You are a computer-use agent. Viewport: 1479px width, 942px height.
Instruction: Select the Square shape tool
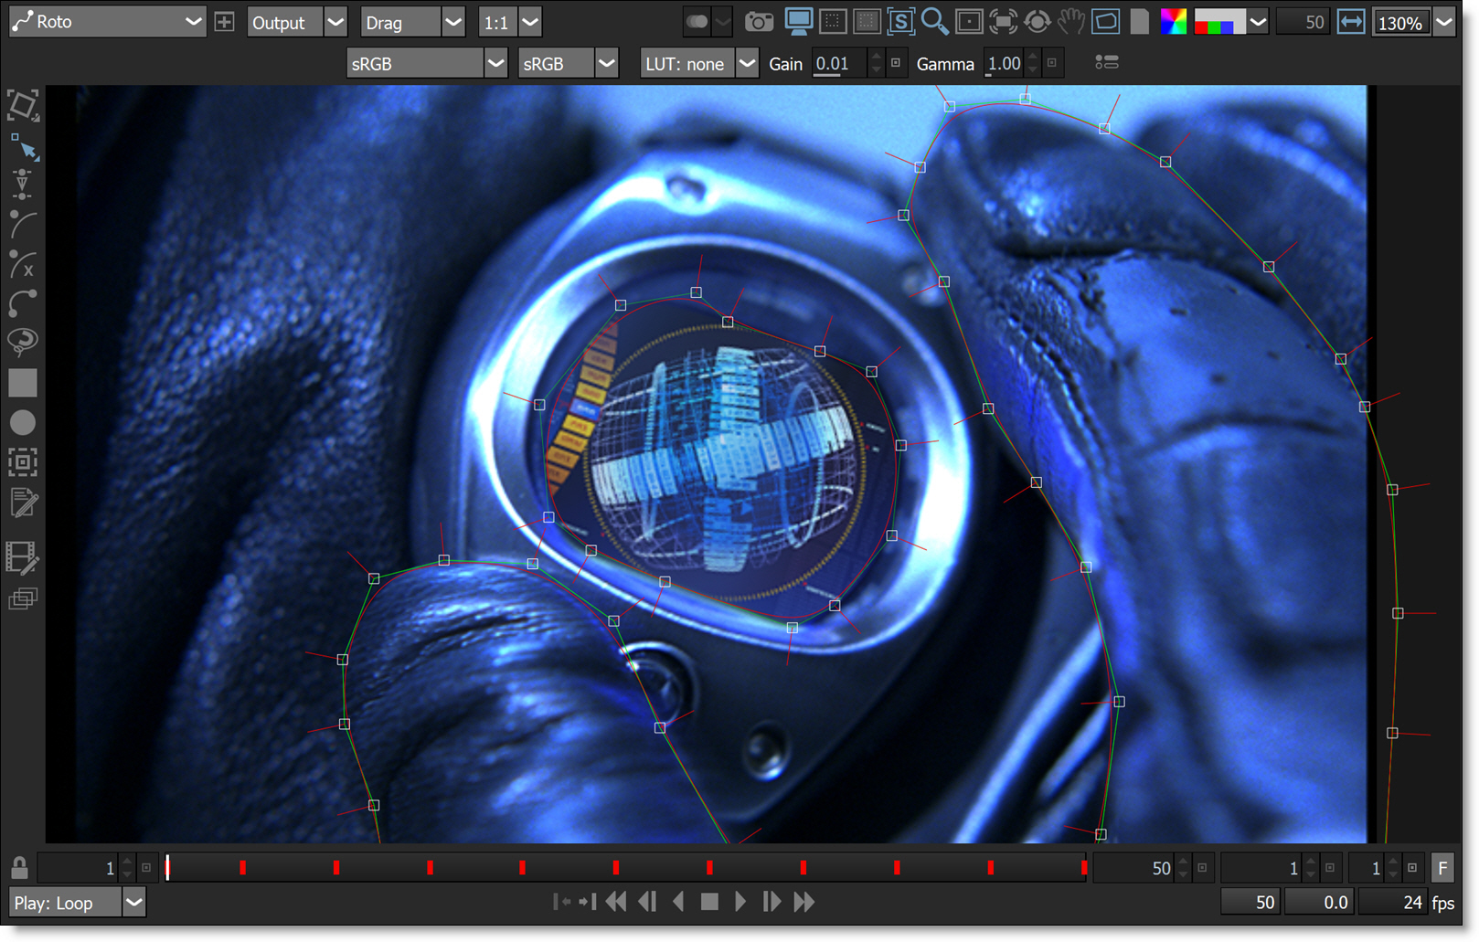click(x=23, y=383)
